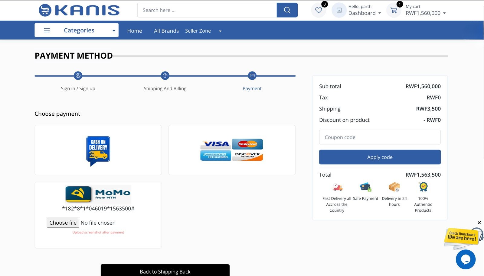Image resolution: width=484 pixels, height=276 pixels.
Task: Click the search magnifier button
Action: pyautogui.click(x=287, y=10)
